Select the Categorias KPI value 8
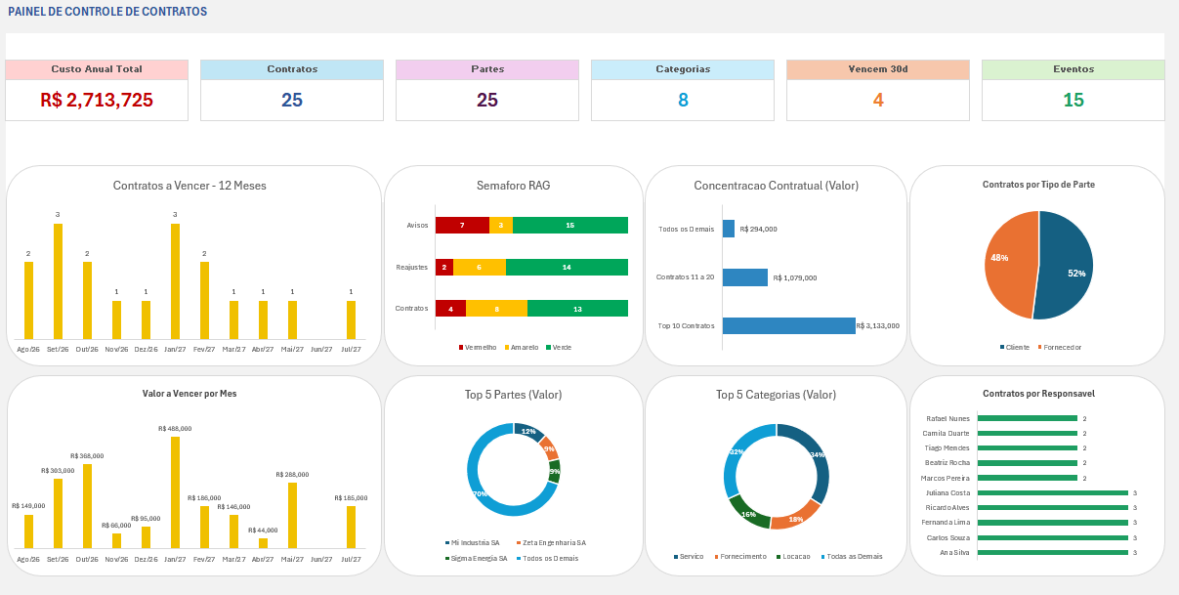The width and height of the screenshot is (1179, 595). 683,100
